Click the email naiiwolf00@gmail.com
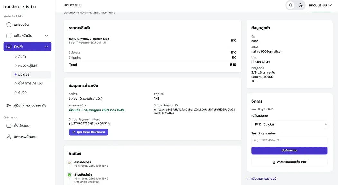This screenshot has width=338, height=185. point(267,52)
